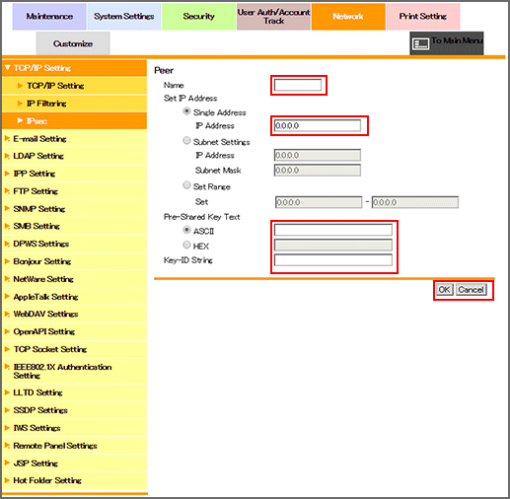This screenshot has width=510, height=499.
Task: Click the arrow icon beside SNMP Setting
Action: [x=7, y=208]
